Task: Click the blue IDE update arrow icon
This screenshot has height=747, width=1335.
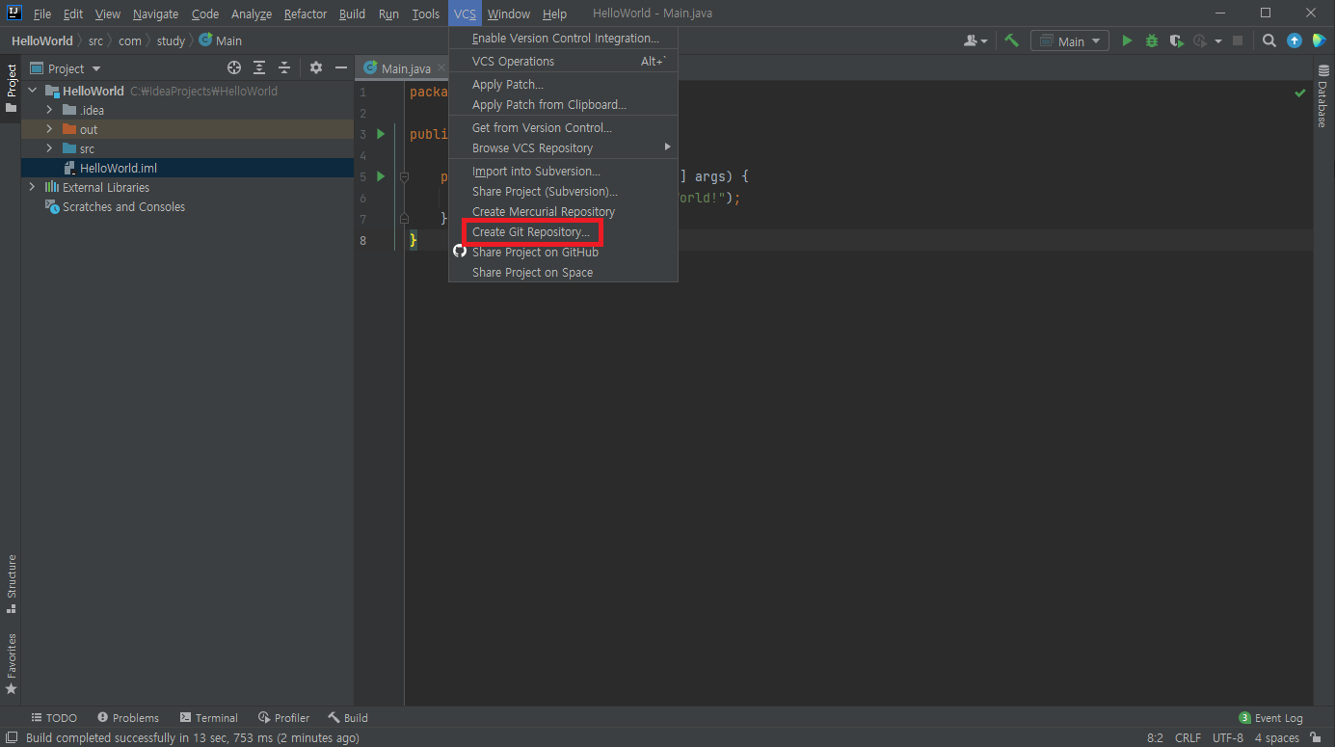Action: pyautogui.click(x=1295, y=40)
